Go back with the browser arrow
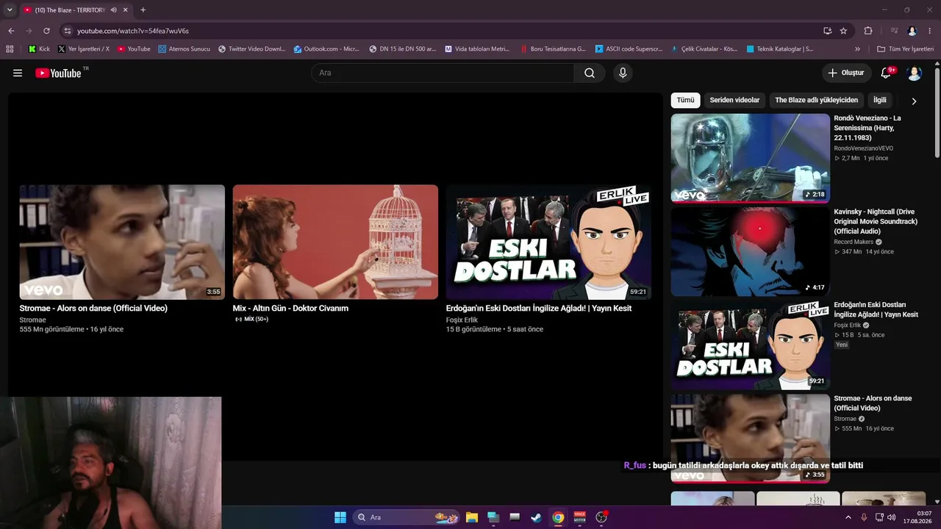Image resolution: width=941 pixels, height=529 pixels. tap(11, 31)
